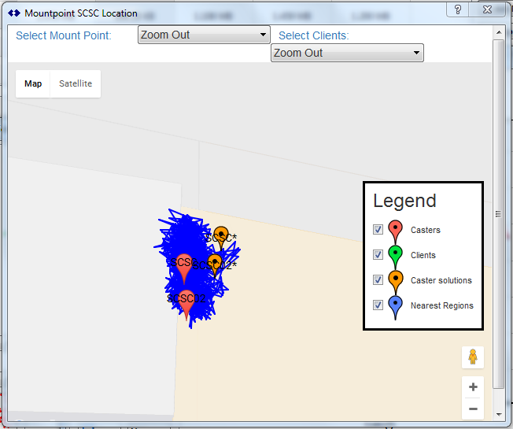Select the SCSC02 red caster marker
Image resolution: width=513 pixels, height=429 pixels.
pyautogui.click(x=186, y=305)
